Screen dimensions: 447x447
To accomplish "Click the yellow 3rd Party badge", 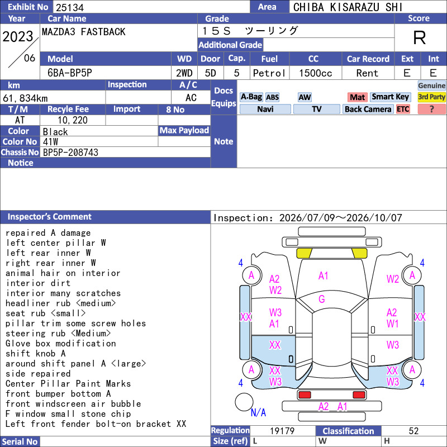I will click(431, 97).
